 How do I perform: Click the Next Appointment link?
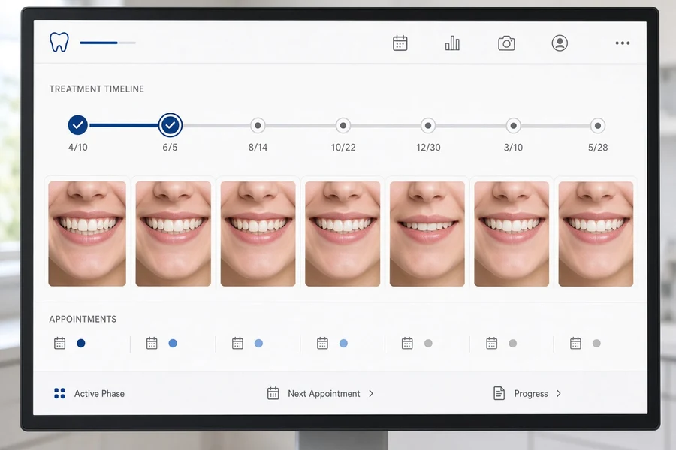[x=324, y=393]
